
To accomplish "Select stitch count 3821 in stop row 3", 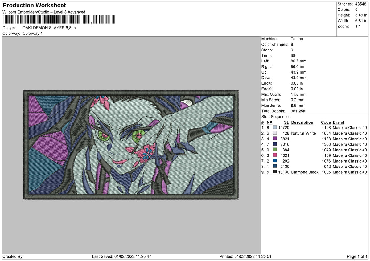I will [x=285, y=139].
